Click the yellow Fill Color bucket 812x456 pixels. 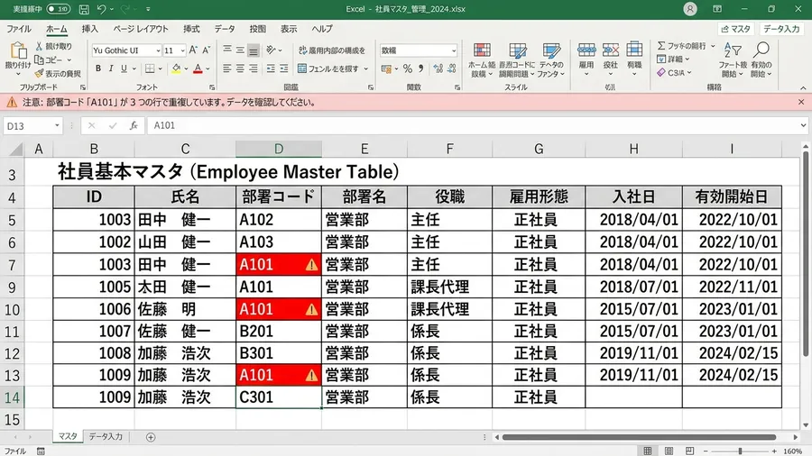coord(176,68)
